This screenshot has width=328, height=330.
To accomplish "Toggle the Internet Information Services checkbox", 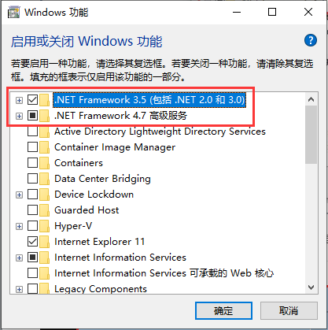I will (x=32, y=258).
